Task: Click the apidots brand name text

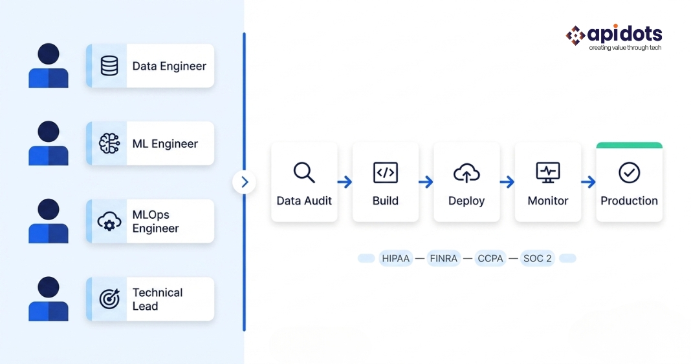Action: (625, 34)
